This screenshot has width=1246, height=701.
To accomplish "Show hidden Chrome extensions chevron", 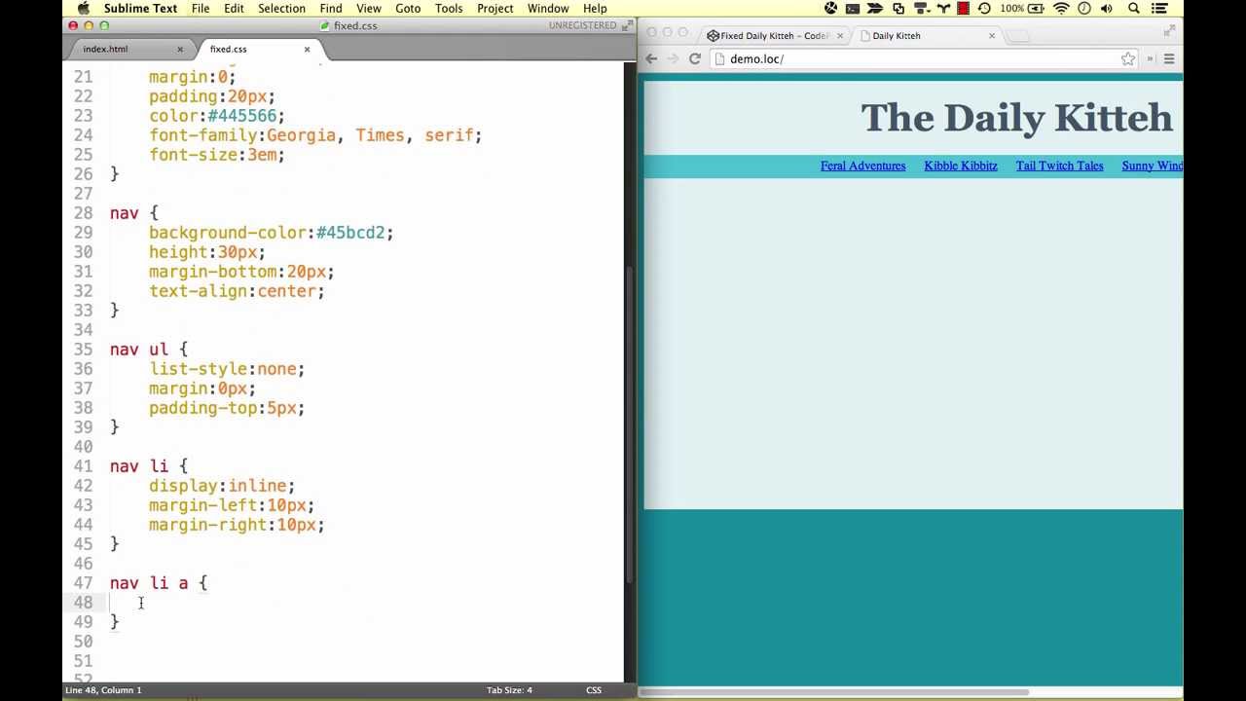I will tap(1150, 59).
